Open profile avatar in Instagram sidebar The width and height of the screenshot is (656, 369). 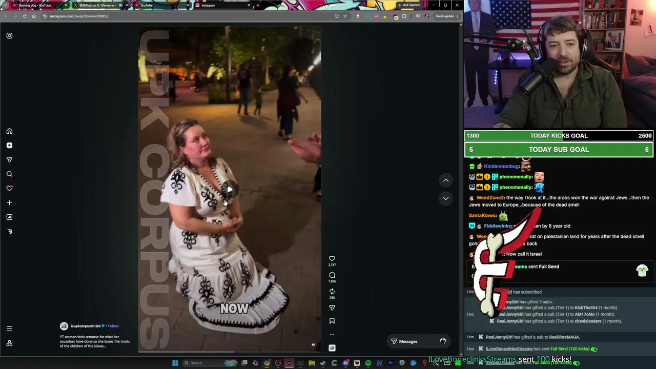click(9, 232)
